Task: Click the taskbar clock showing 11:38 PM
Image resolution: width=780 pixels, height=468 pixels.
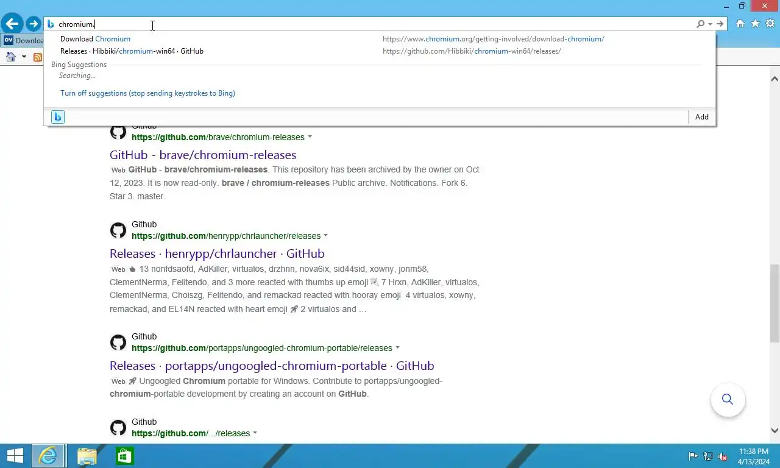Action: click(754, 456)
